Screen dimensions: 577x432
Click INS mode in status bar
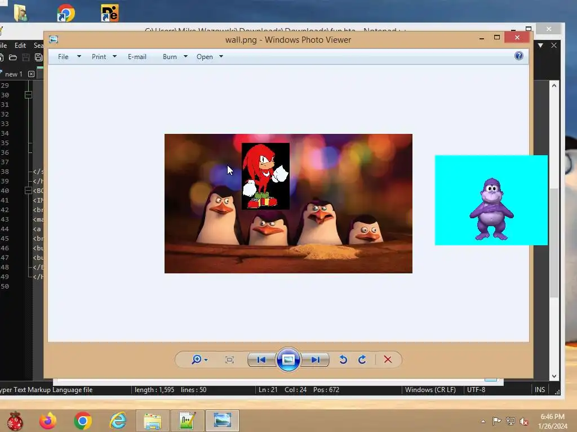(540, 390)
